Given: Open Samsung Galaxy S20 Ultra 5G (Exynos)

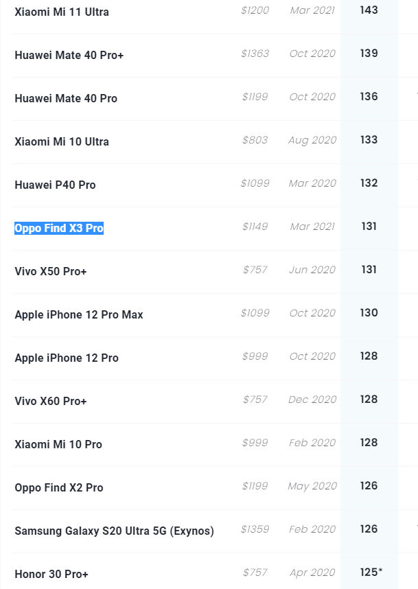Looking at the screenshot, I should 114,531.
